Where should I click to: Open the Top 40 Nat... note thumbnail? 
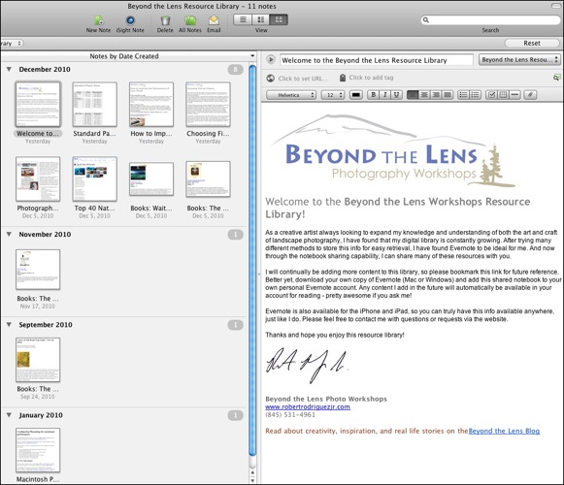point(94,178)
